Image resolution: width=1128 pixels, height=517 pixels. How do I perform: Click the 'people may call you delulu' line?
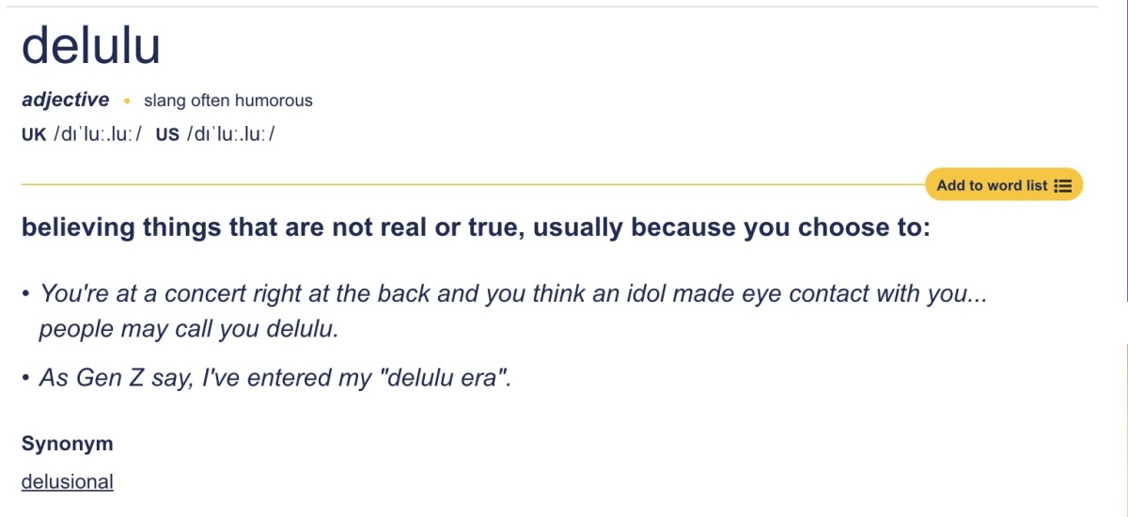coord(188,331)
